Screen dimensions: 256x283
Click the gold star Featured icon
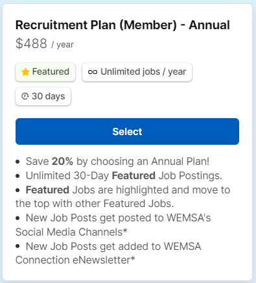(25, 72)
